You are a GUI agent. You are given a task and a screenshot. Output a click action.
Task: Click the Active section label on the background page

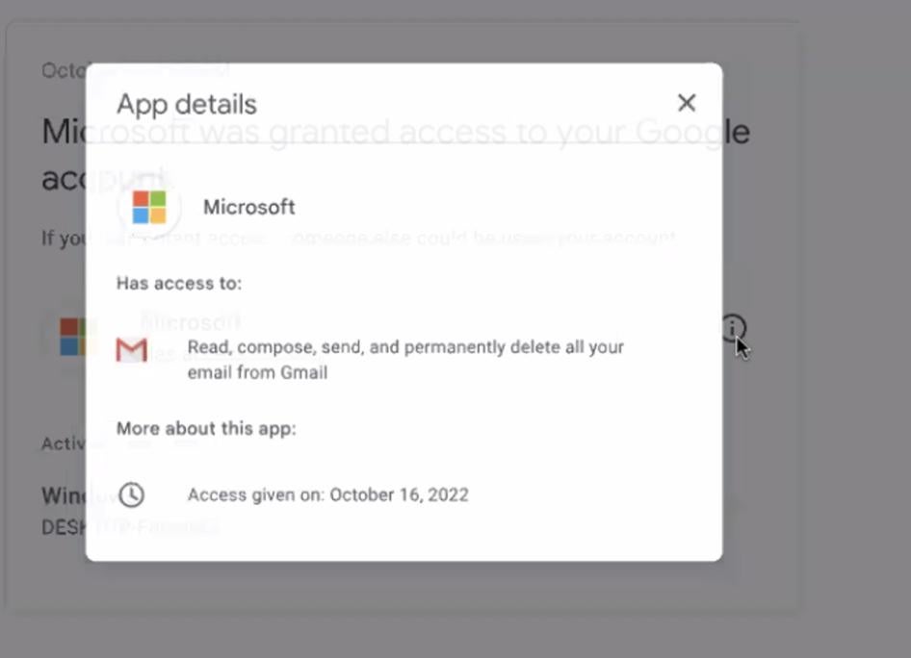point(61,443)
